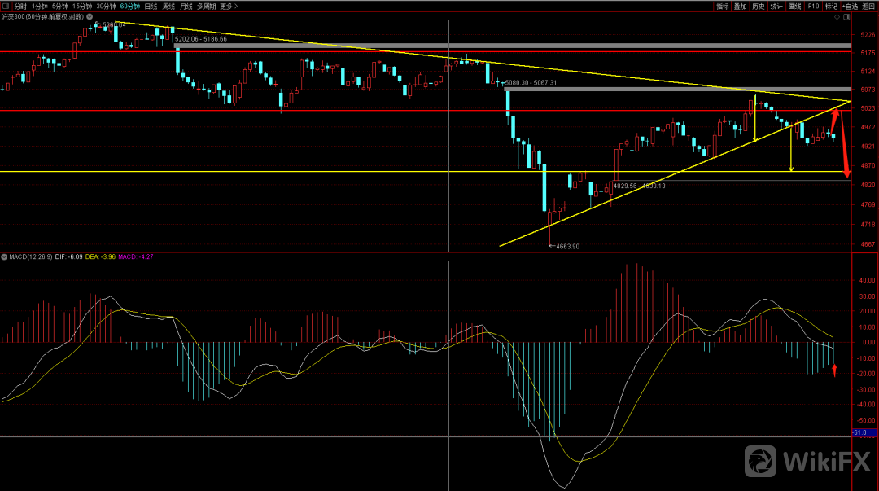
Task: Switch chart to 15分钟 period
Action: pyautogui.click(x=83, y=6)
